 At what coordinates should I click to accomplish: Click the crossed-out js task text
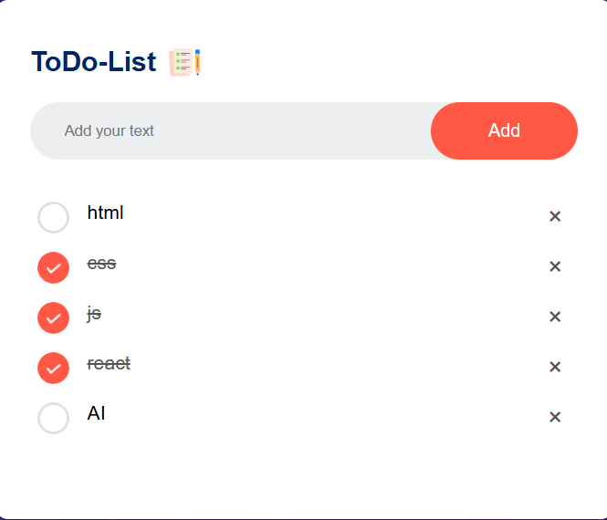pos(94,314)
